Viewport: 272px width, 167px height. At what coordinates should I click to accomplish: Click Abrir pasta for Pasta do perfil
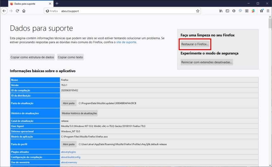(69, 144)
